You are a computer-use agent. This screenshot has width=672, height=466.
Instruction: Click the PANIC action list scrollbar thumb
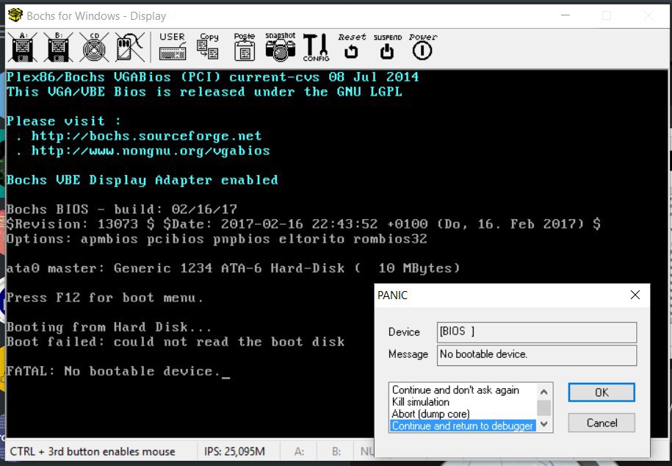coord(544,408)
